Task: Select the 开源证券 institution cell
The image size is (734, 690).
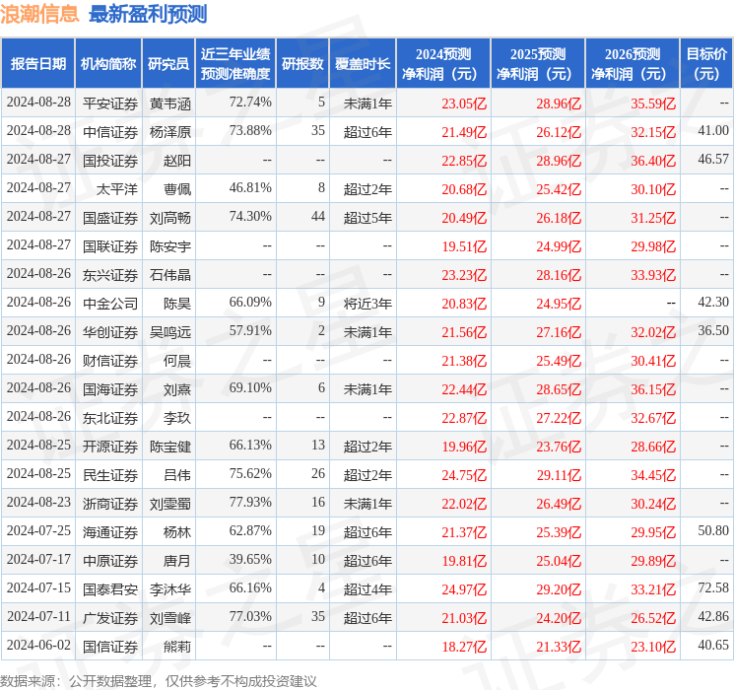Action: coord(110,446)
